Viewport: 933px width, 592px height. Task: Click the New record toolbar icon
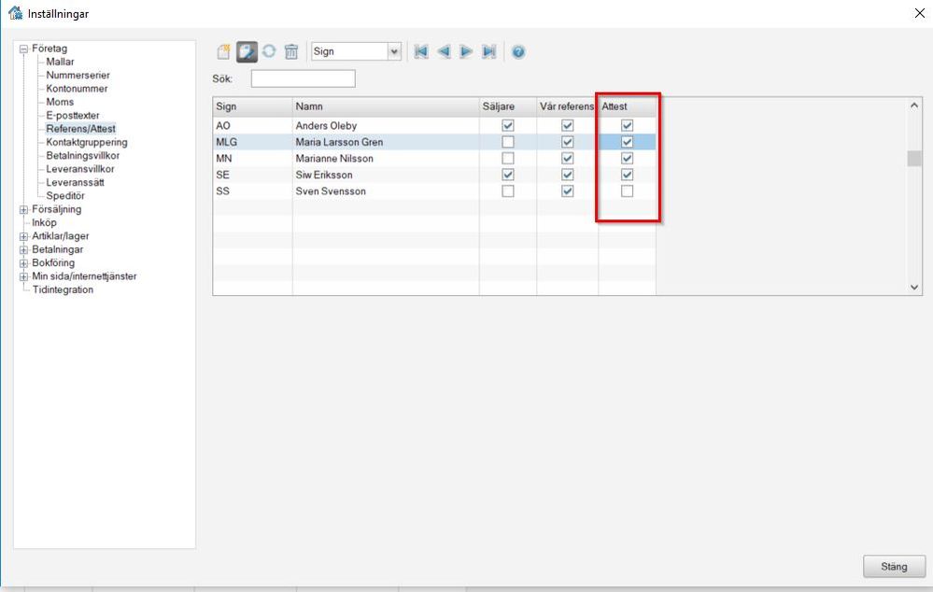223,51
